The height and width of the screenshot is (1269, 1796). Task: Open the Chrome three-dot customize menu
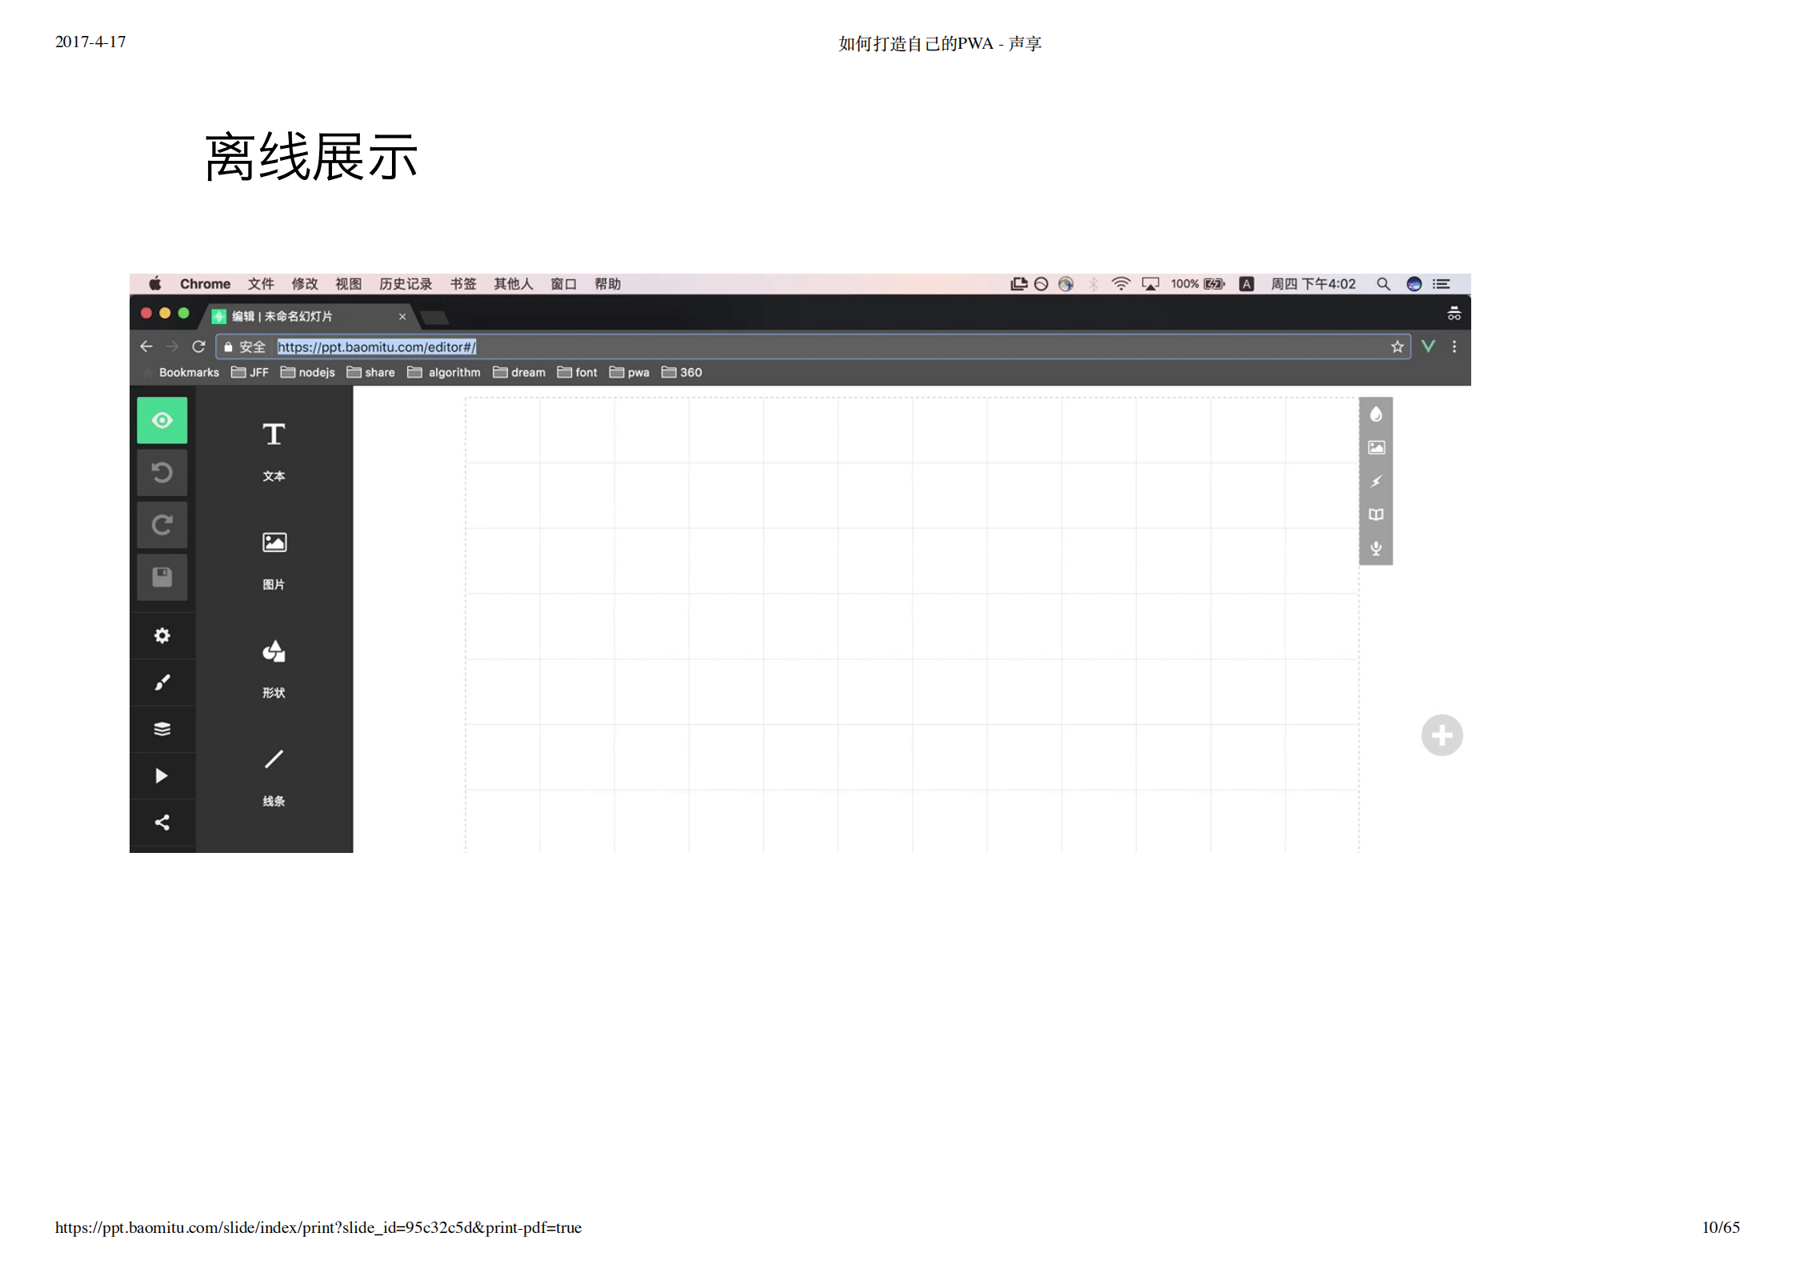tap(1454, 346)
